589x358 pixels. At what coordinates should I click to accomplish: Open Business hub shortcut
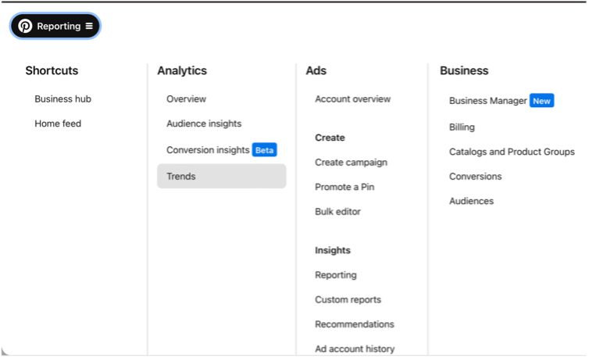pos(62,99)
